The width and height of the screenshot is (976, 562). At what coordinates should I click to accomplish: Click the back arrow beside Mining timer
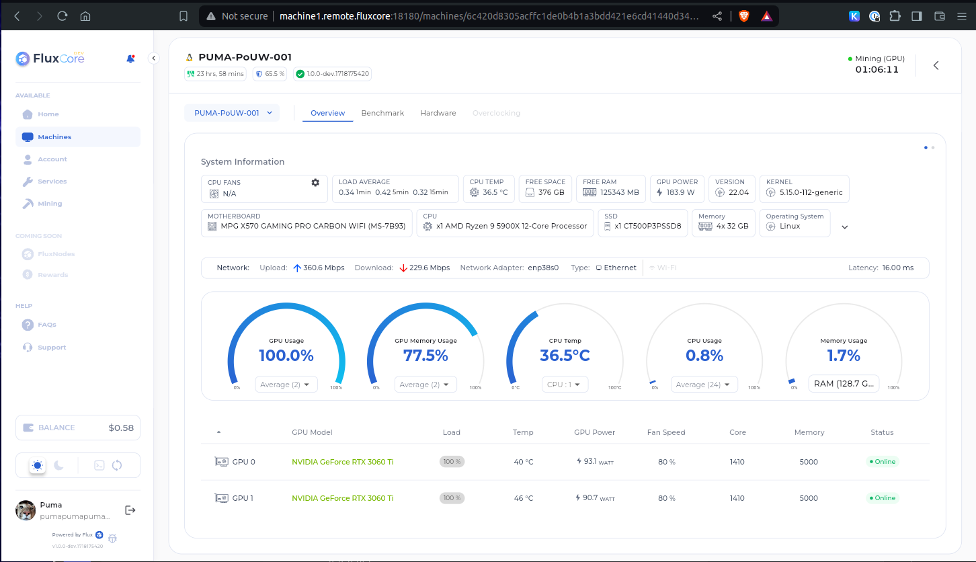[936, 65]
